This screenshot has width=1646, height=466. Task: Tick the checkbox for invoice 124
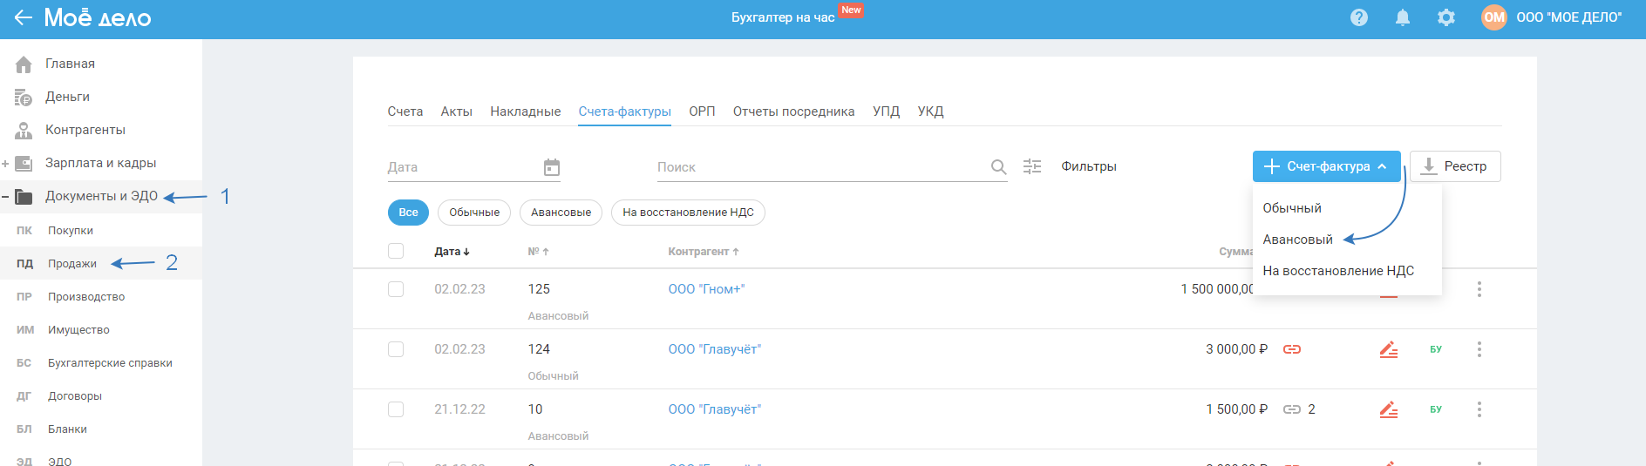[x=396, y=349]
